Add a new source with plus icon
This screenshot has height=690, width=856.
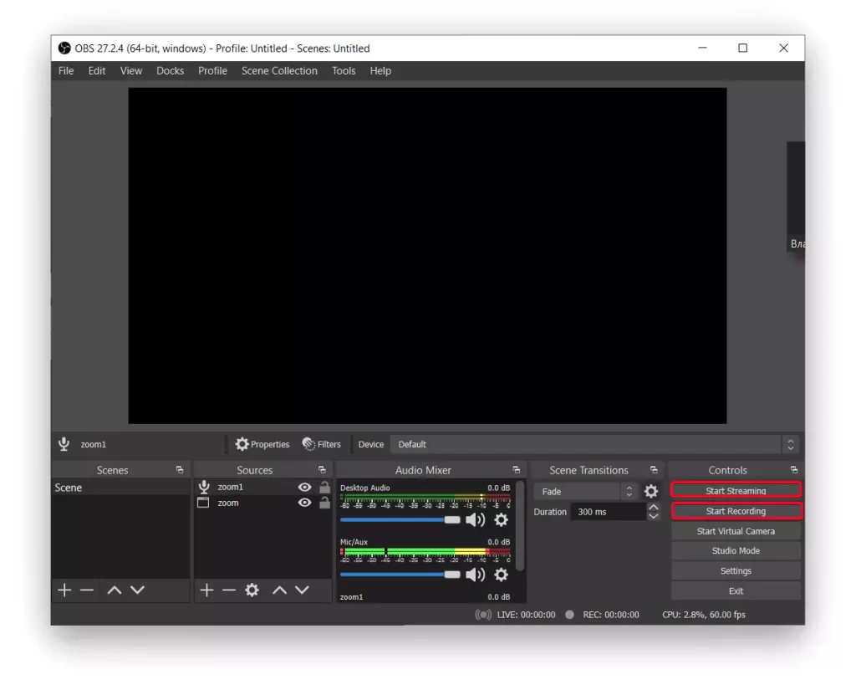tap(206, 590)
